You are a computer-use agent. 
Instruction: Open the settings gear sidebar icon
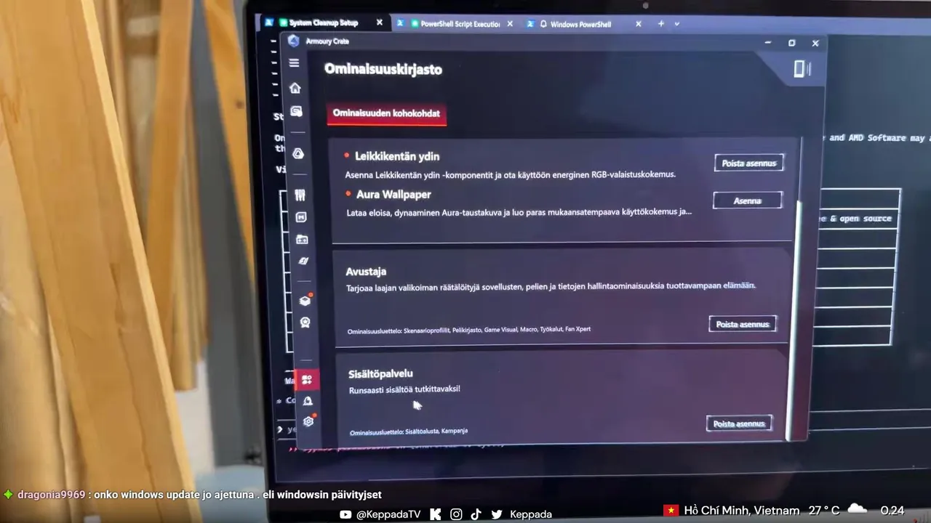[x=308, y=421]
